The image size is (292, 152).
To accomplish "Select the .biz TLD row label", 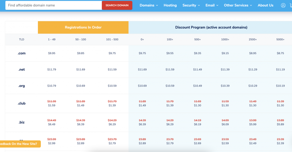I will coord(22,122).
